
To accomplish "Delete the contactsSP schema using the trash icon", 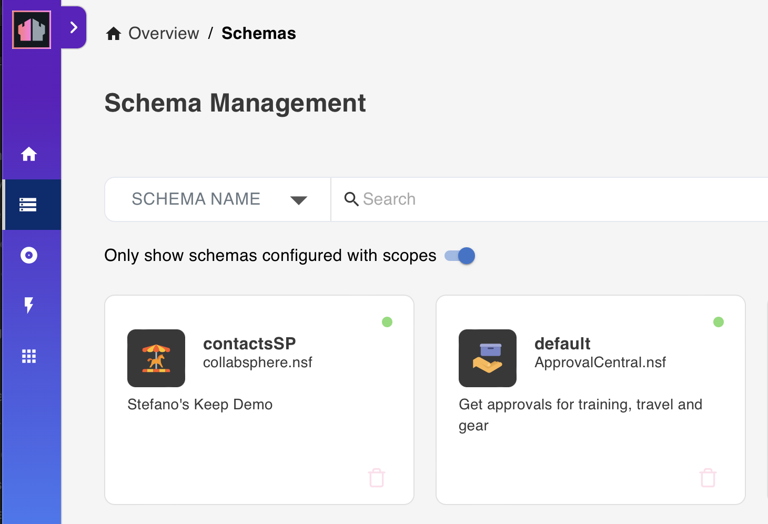I will pyautogui.click(x=377, y=478).
